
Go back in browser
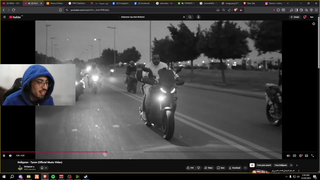3,10
